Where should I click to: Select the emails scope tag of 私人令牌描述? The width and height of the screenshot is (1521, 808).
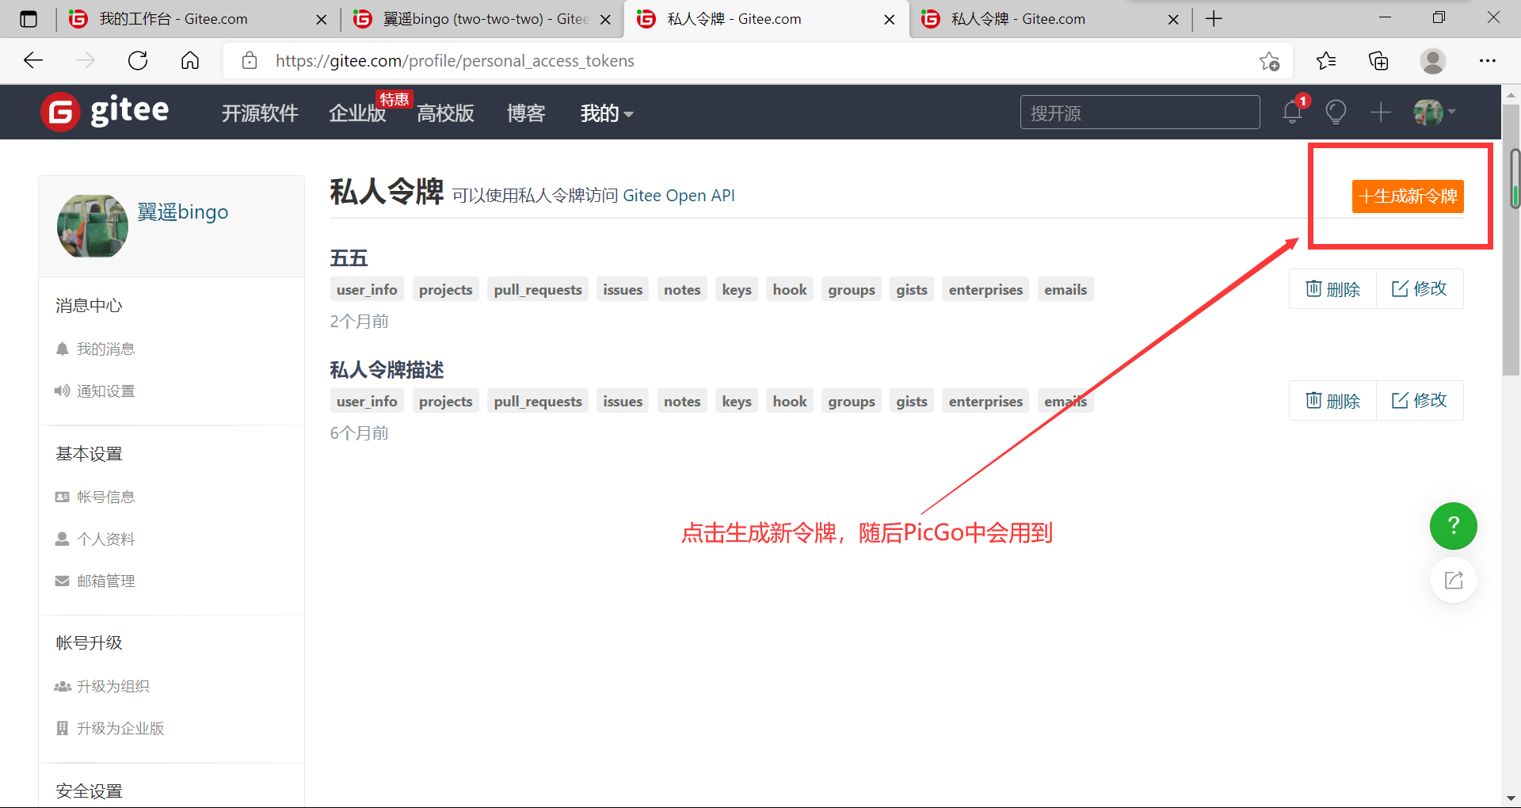tap(1065, 400)
